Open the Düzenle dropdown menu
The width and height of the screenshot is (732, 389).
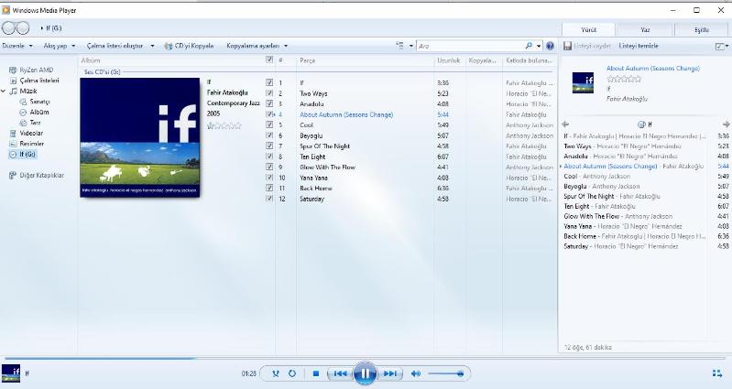tap(17, 46)
